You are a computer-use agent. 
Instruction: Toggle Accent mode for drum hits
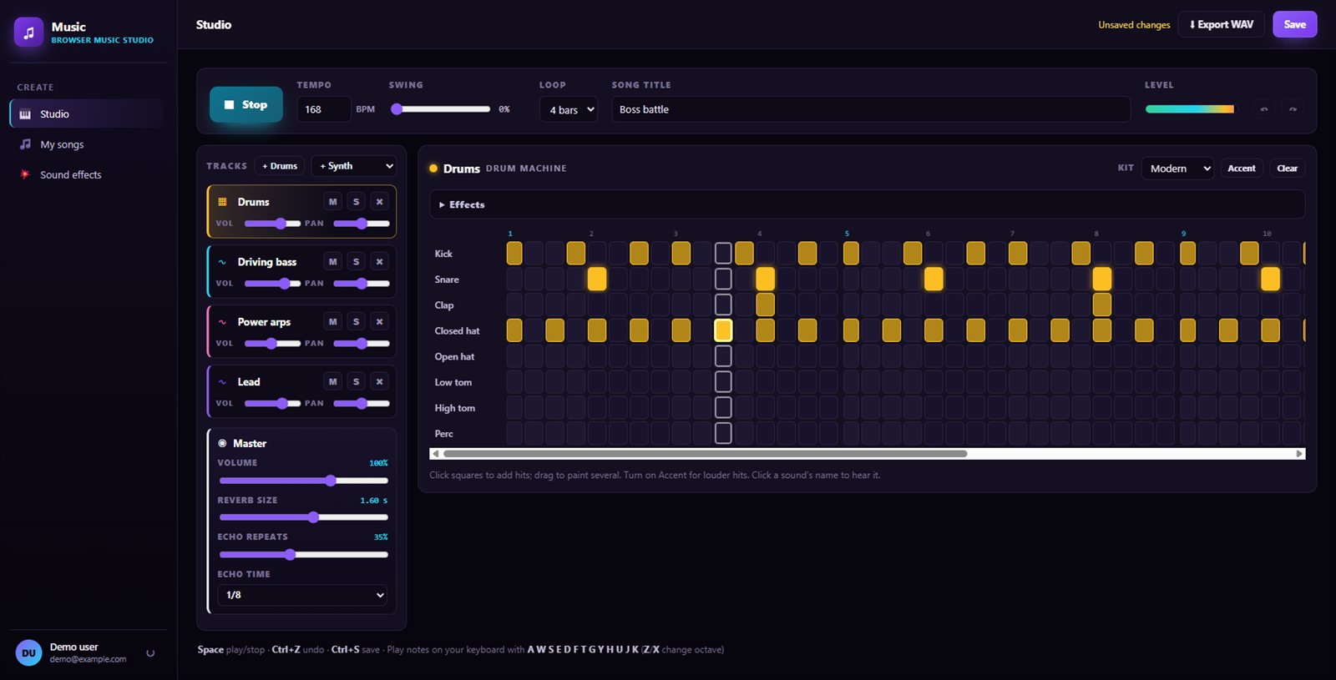1242,169
